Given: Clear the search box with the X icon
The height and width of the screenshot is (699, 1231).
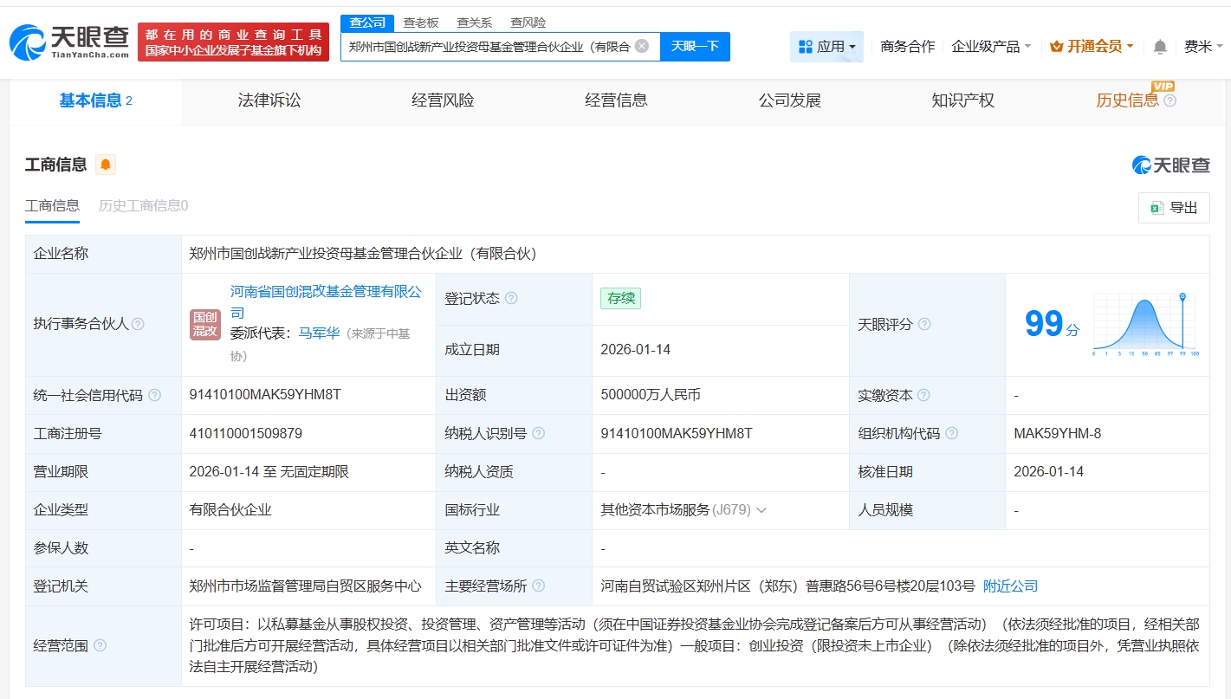Looking at the screenshot, I should (641, 46).
